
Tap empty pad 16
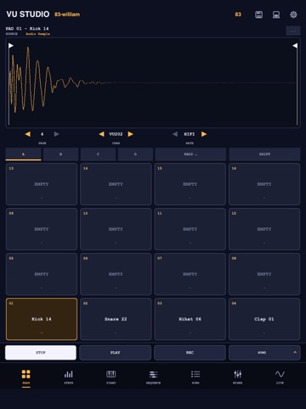point(264,184)
